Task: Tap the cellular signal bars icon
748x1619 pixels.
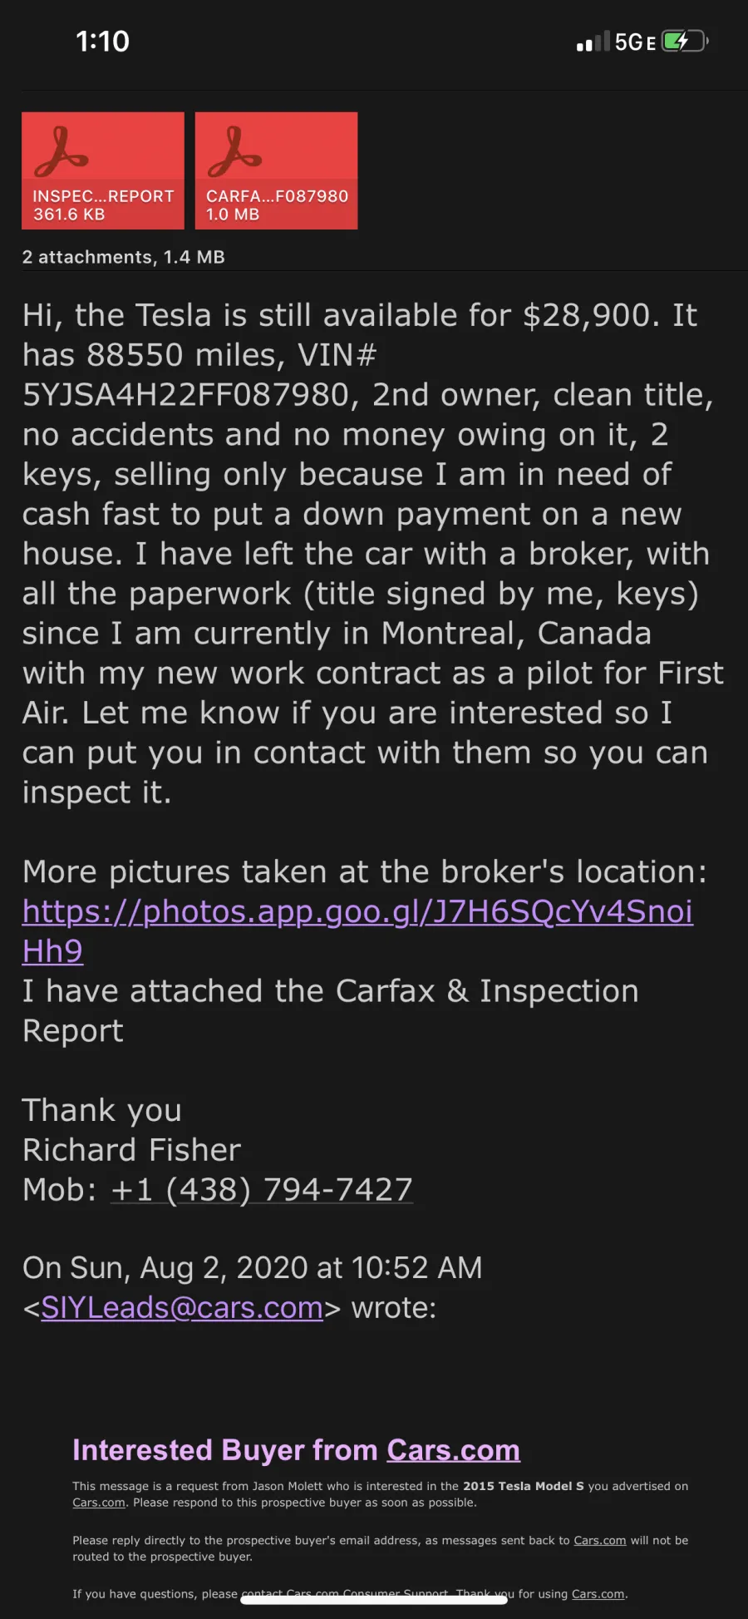Action: (593, 42)
